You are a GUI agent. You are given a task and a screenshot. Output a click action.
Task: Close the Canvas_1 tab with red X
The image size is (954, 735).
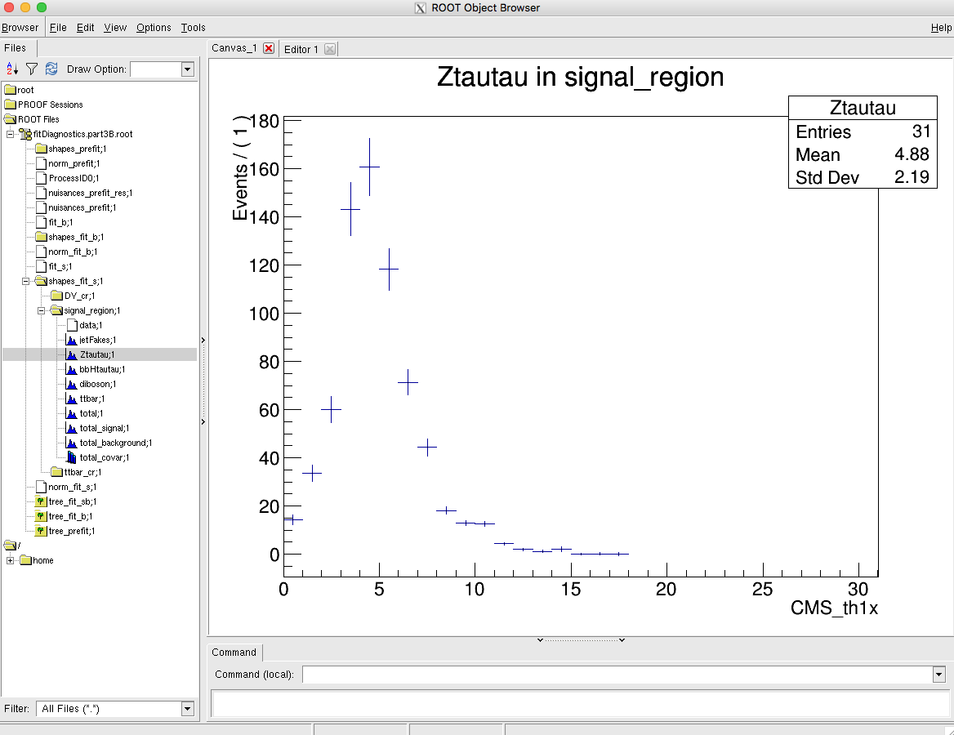[269, 48]
